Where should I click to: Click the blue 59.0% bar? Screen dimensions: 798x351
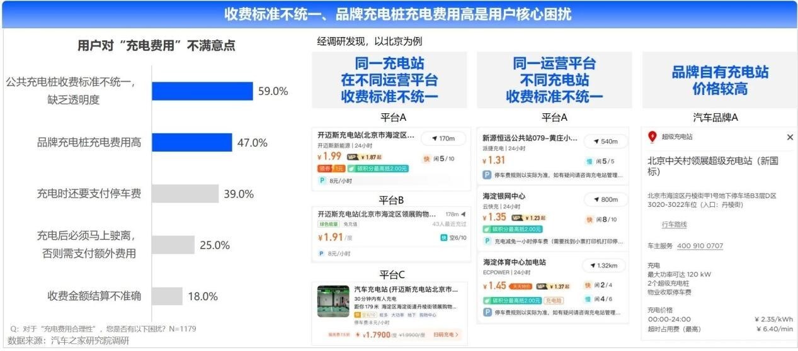coord(202,91)
